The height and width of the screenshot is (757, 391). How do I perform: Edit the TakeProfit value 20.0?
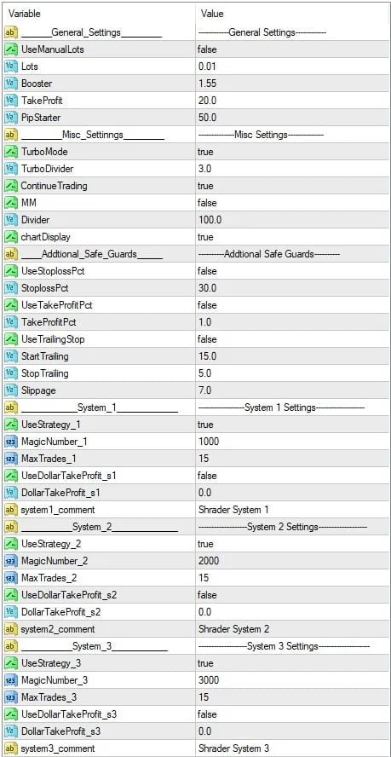293,101
